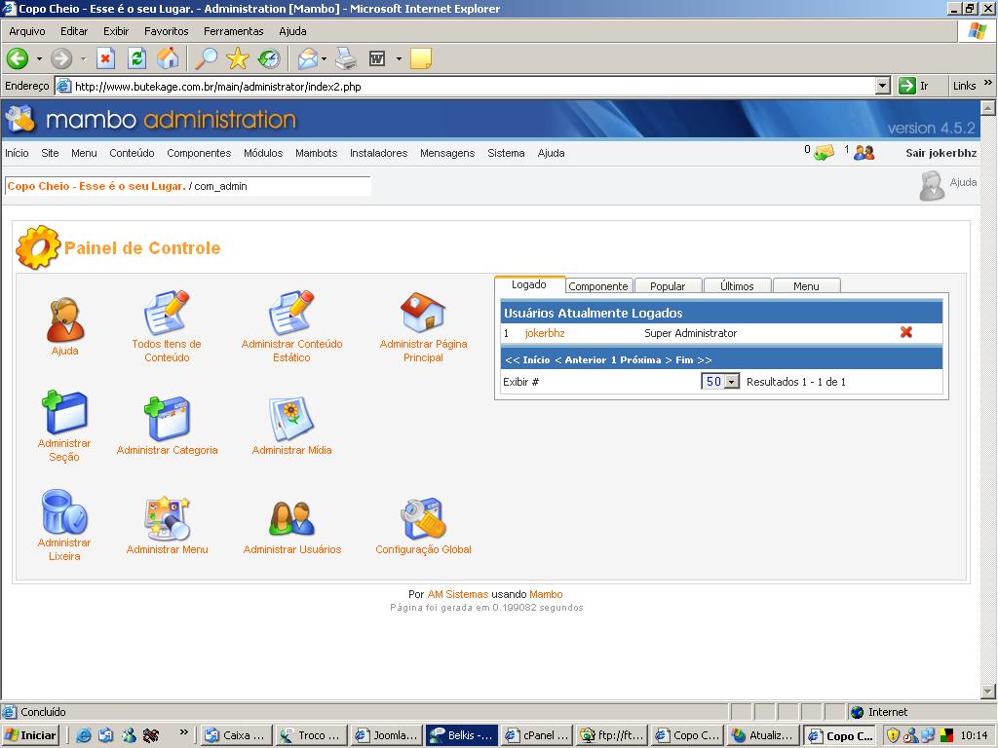The image size is (998, 748).
Task: Click Sair jokerbhz logout link
Action: pyautogui.click(x=940, y=153)
